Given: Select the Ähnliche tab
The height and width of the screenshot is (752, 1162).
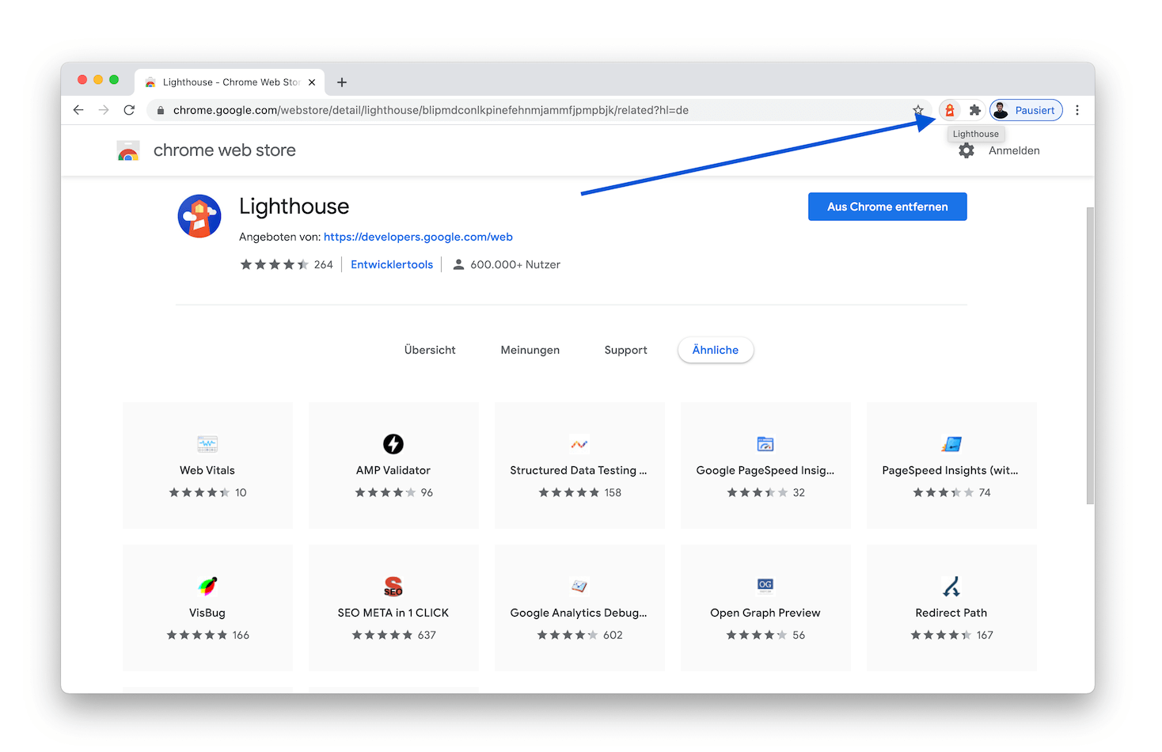Looking at the screenshot, I should [x=716, y=350].
